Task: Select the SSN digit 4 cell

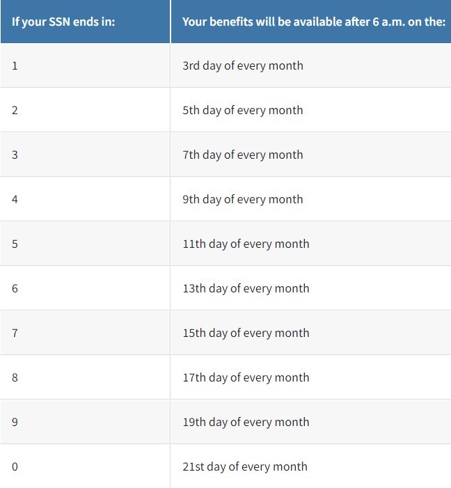Action: coord(85,199)
